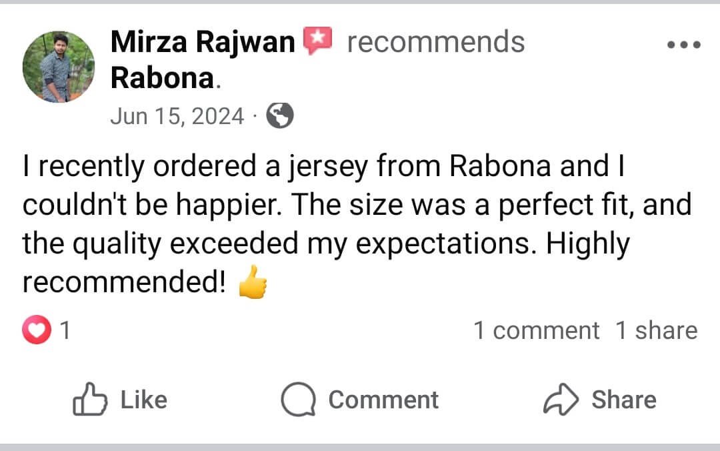The width and height of the screenshot is (720, 451).
Task: Tap the Share button label
Action: click(x=624, y=400)
